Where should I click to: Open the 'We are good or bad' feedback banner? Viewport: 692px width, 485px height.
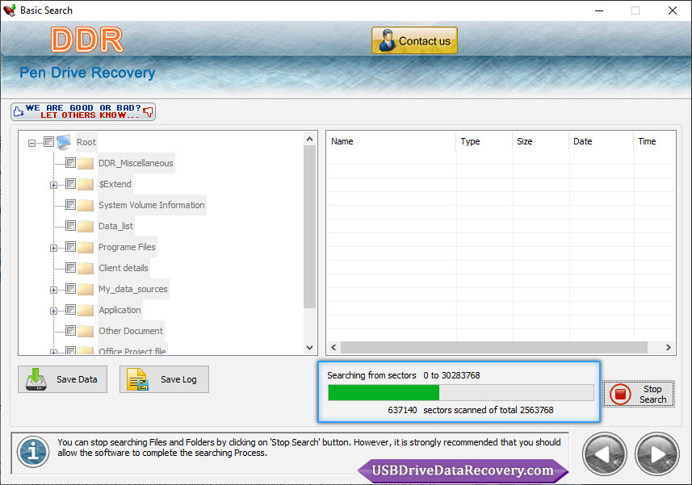coord(83,111)
